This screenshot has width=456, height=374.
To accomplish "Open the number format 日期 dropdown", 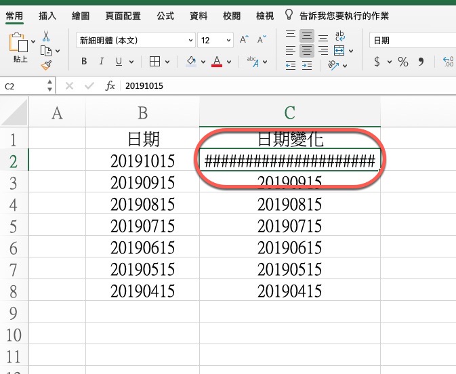I will (x=413, y=40).
